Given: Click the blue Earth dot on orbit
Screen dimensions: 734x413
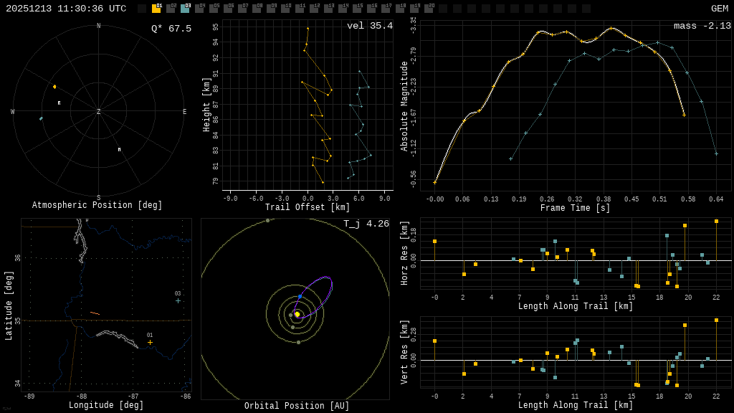Looking at the screenshot, I should [x=300, y=296].
